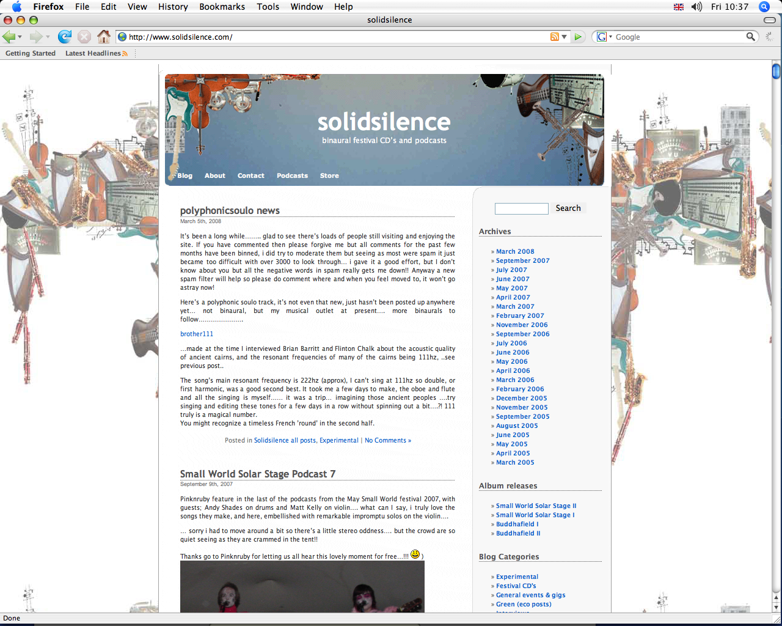782x626 pixels.
Task: Expand the address bar URL dropdown
Action: [565, 37]
